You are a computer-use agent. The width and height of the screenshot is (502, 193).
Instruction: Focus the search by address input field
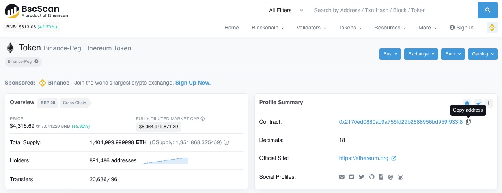(x=394, y=10)
